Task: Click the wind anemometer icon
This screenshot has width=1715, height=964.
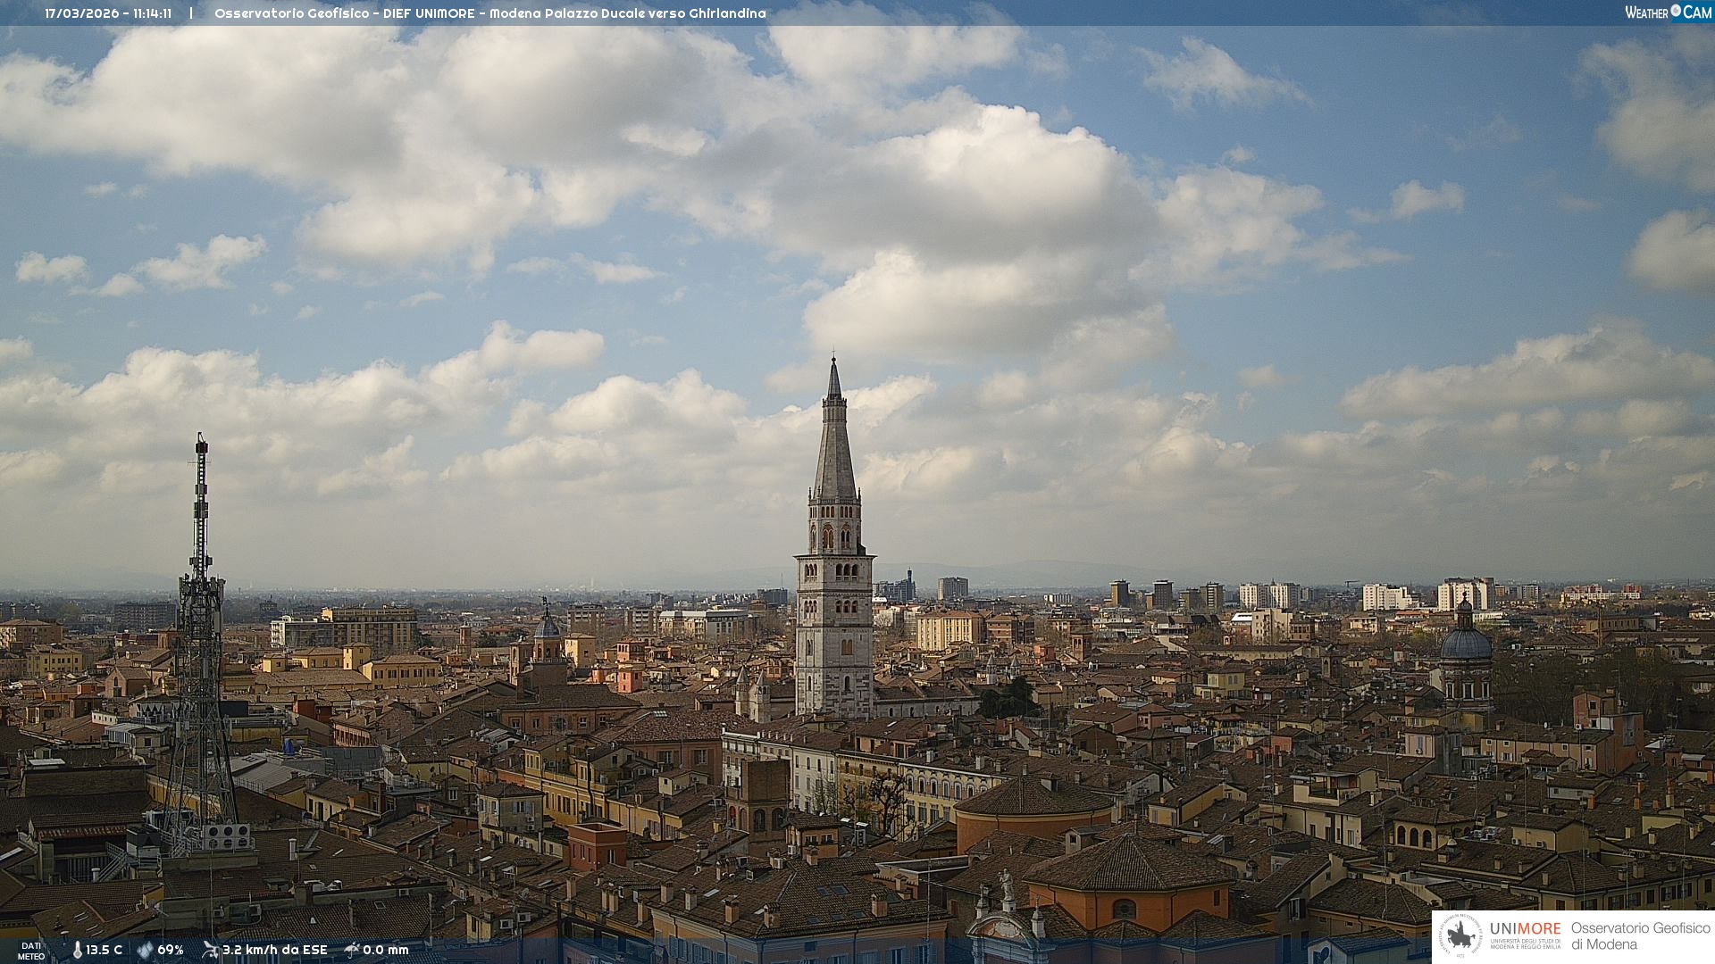Action: [x=210, y=950]
